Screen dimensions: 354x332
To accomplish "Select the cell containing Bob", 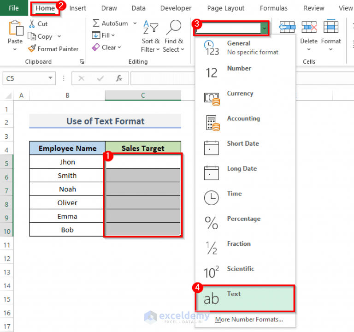I will pyautogui.click(x=67, y=230).
